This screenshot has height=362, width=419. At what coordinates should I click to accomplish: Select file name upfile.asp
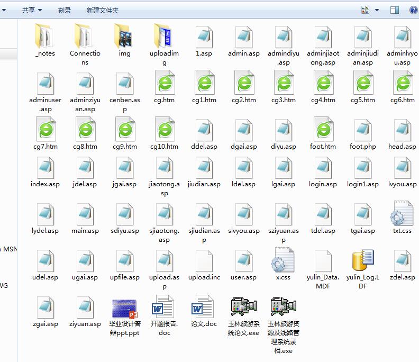tap(124, 277)
